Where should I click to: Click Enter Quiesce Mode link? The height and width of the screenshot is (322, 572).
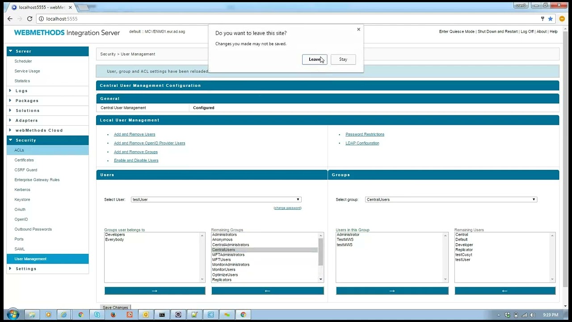click(x=457, y=32)
